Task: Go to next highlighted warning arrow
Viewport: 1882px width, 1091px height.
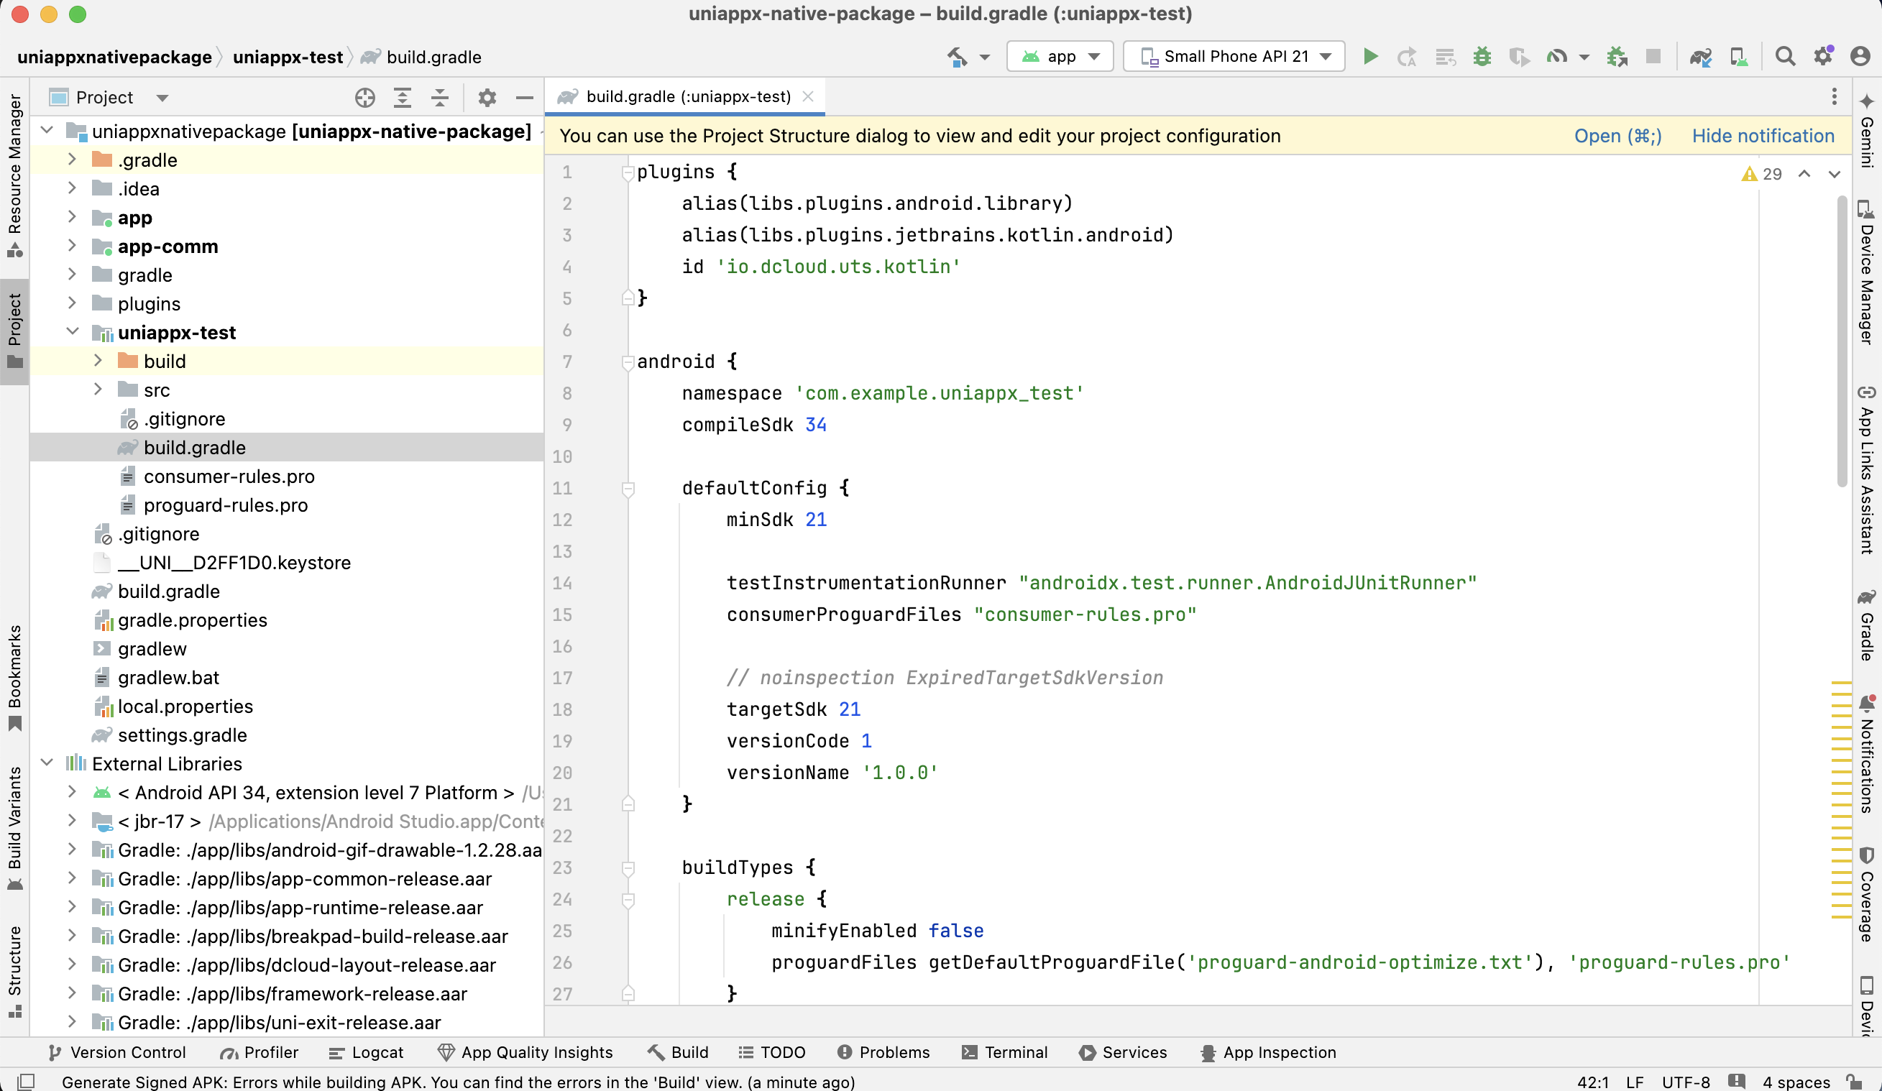Action: point(1835,174)
